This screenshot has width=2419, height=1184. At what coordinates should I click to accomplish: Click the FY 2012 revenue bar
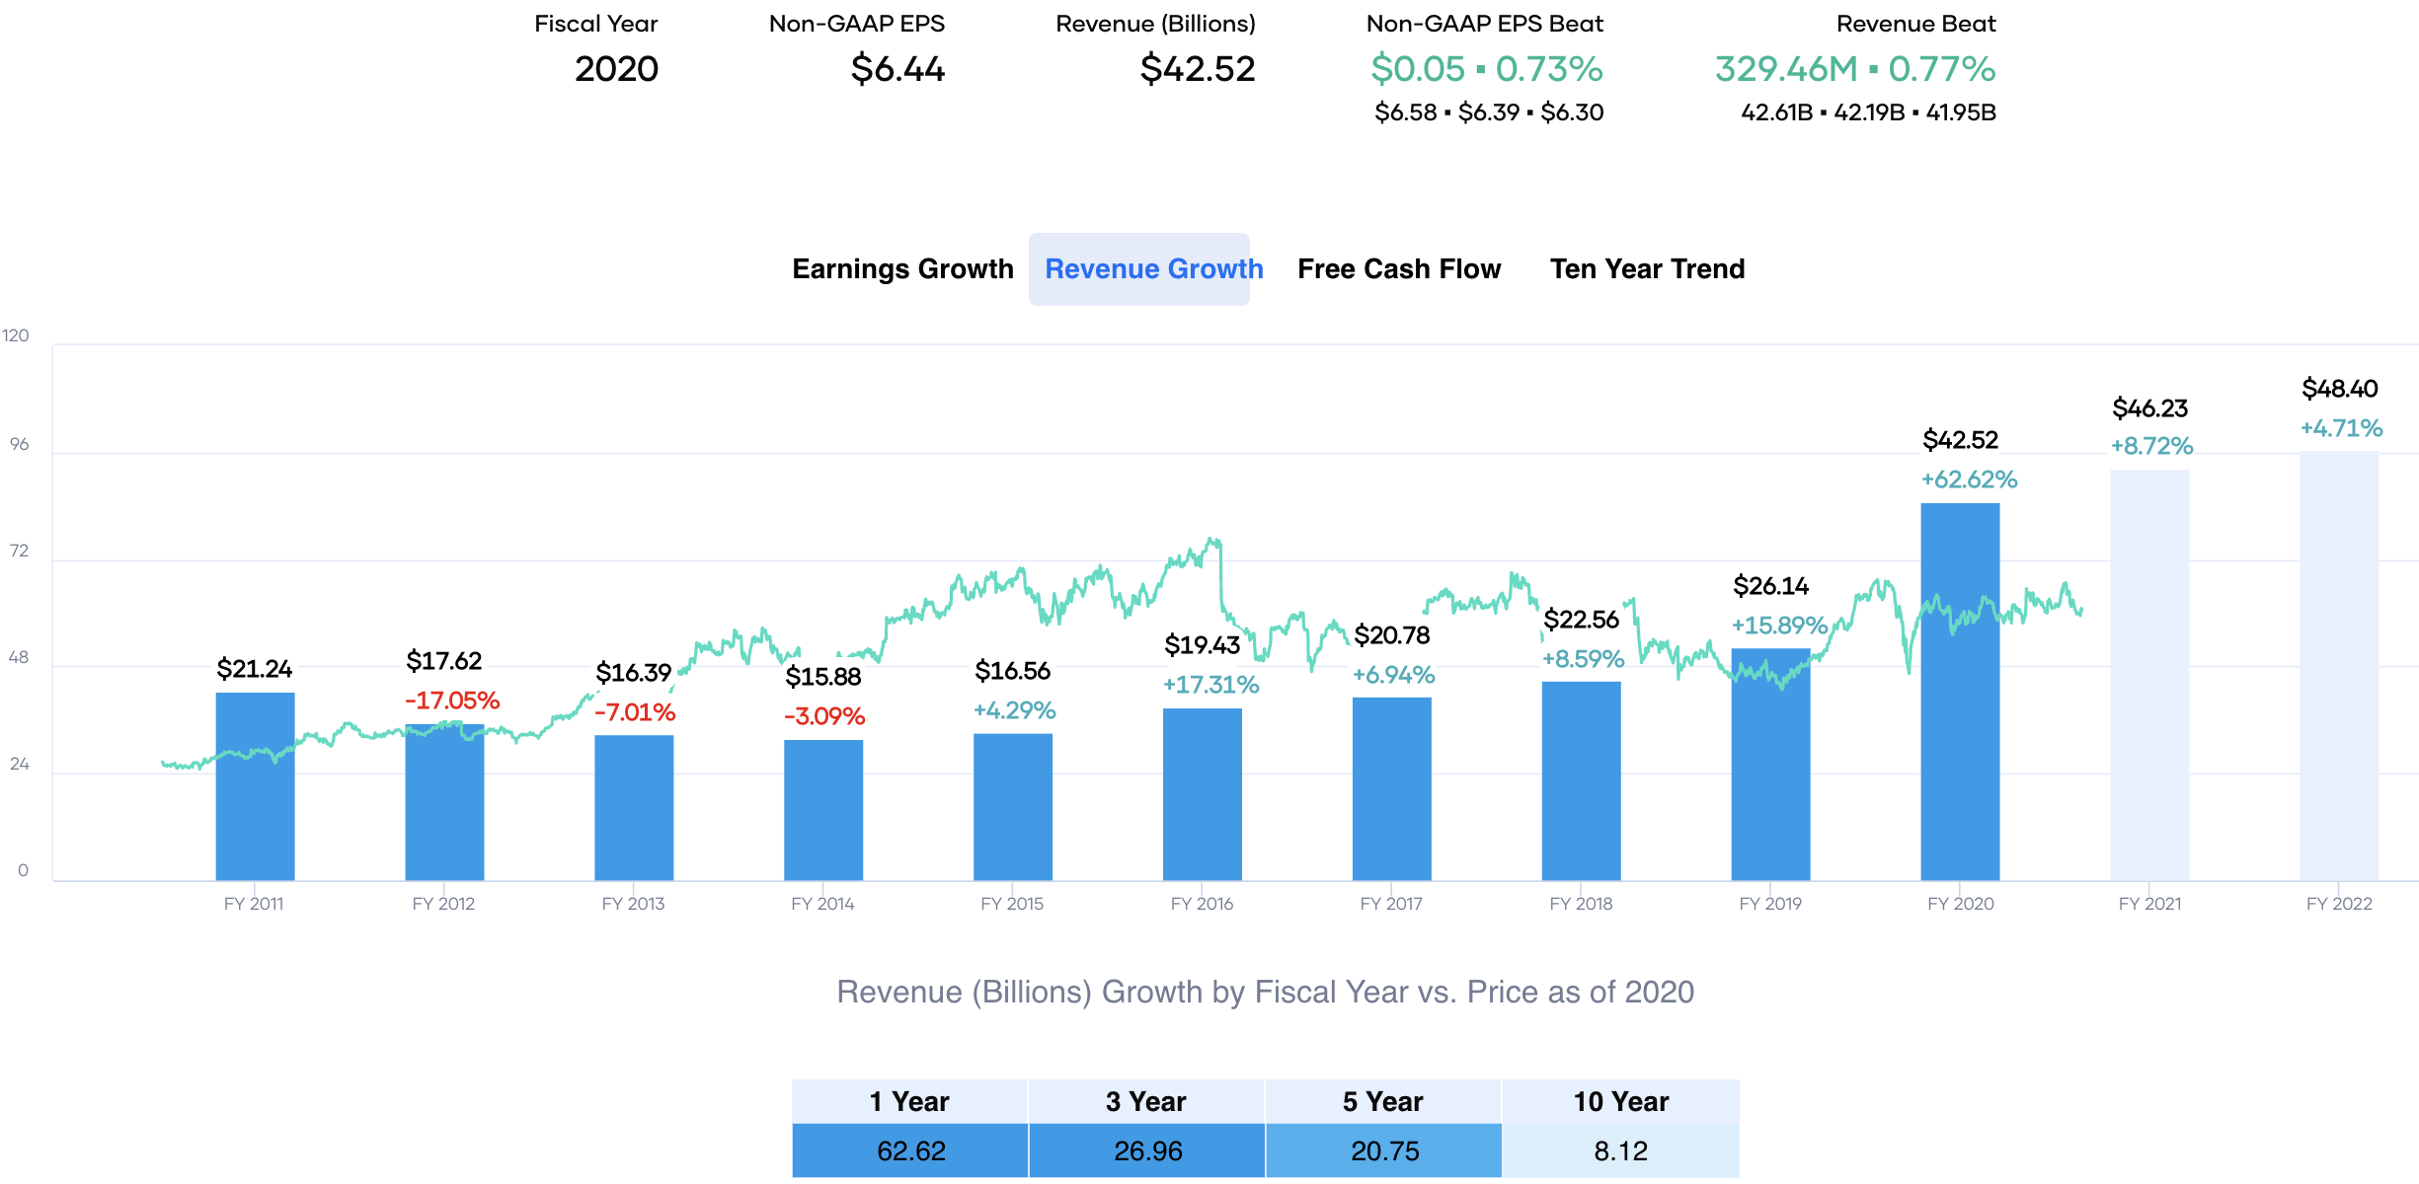tap(444, 802)
